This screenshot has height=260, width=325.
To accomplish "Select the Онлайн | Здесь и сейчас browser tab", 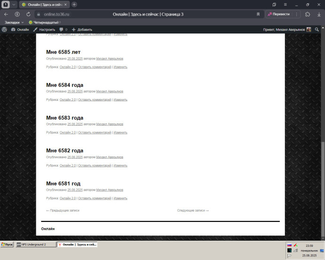I will (44, 5).
